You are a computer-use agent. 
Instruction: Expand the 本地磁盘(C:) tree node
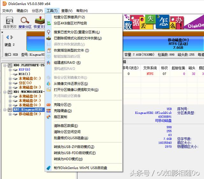[10, 79]
